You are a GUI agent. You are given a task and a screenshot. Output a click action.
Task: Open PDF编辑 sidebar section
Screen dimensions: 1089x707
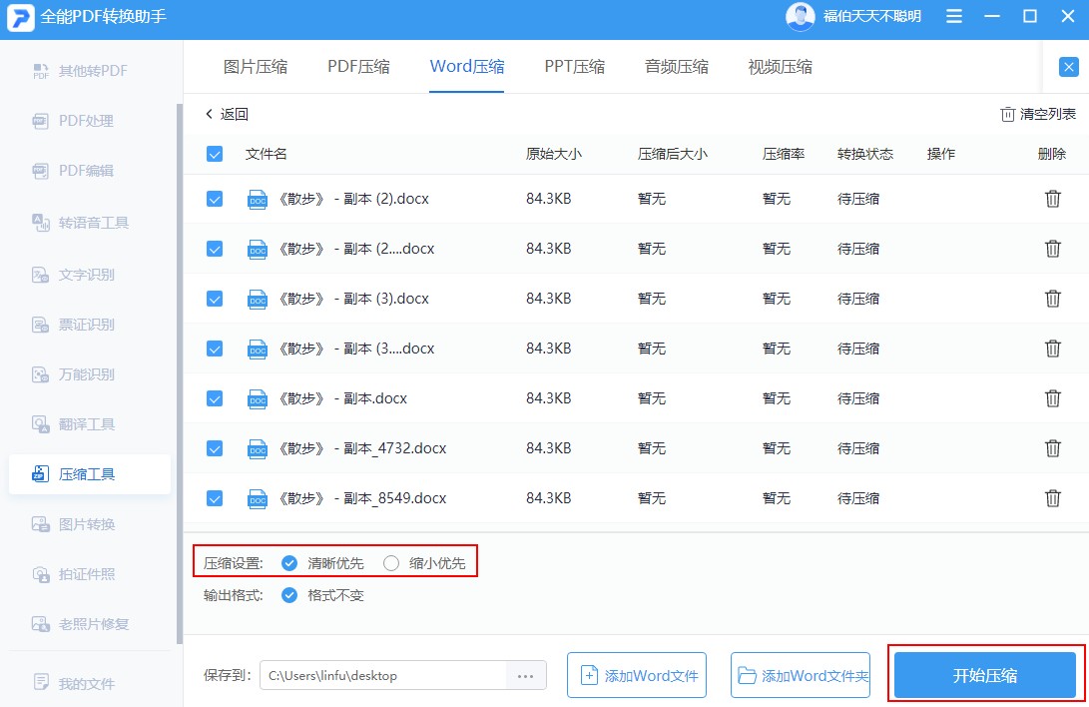coord(73,171)
